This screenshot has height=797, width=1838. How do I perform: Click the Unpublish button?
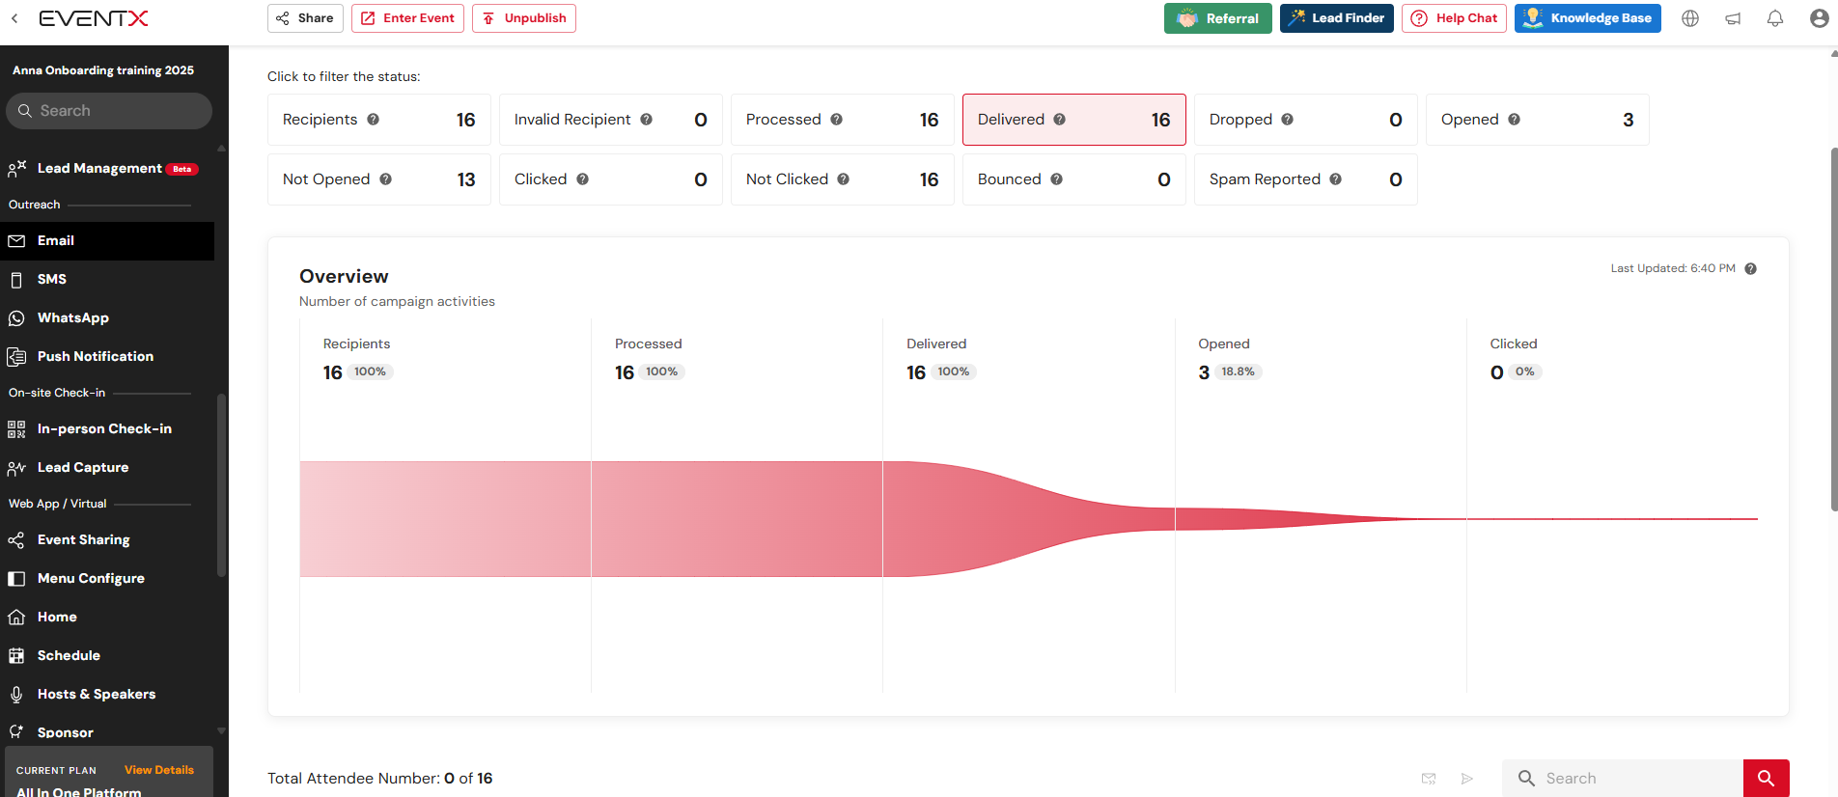click(524, 18)
